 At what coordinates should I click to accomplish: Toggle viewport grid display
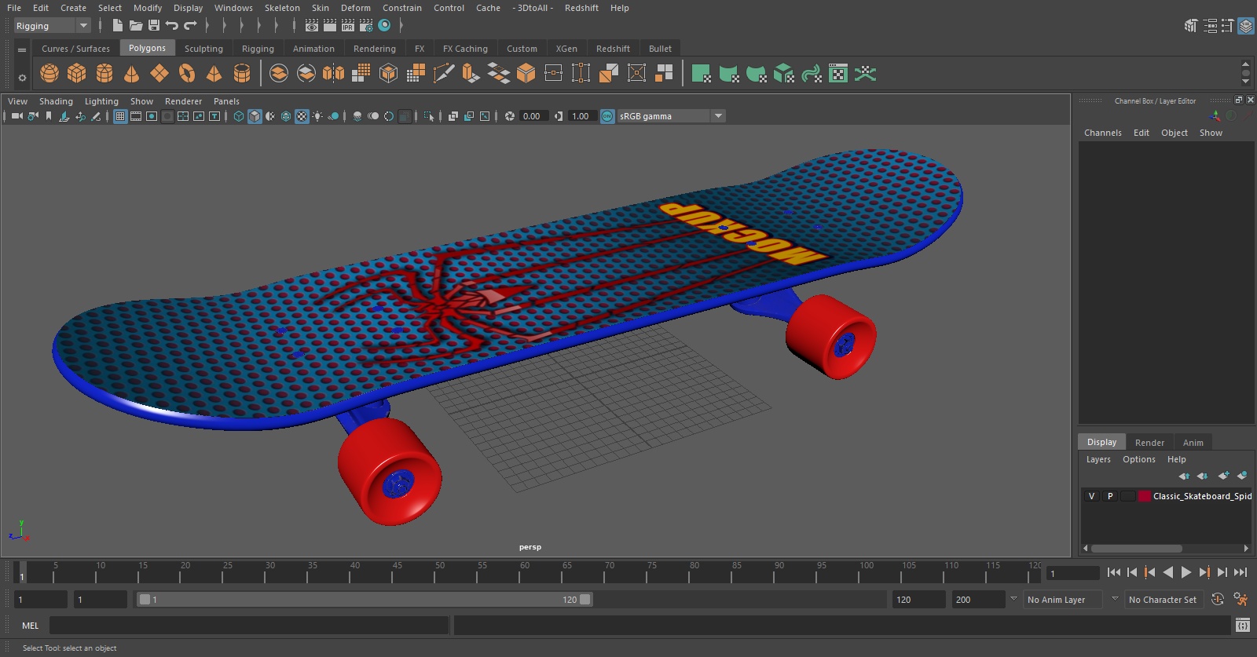[120, 116]
